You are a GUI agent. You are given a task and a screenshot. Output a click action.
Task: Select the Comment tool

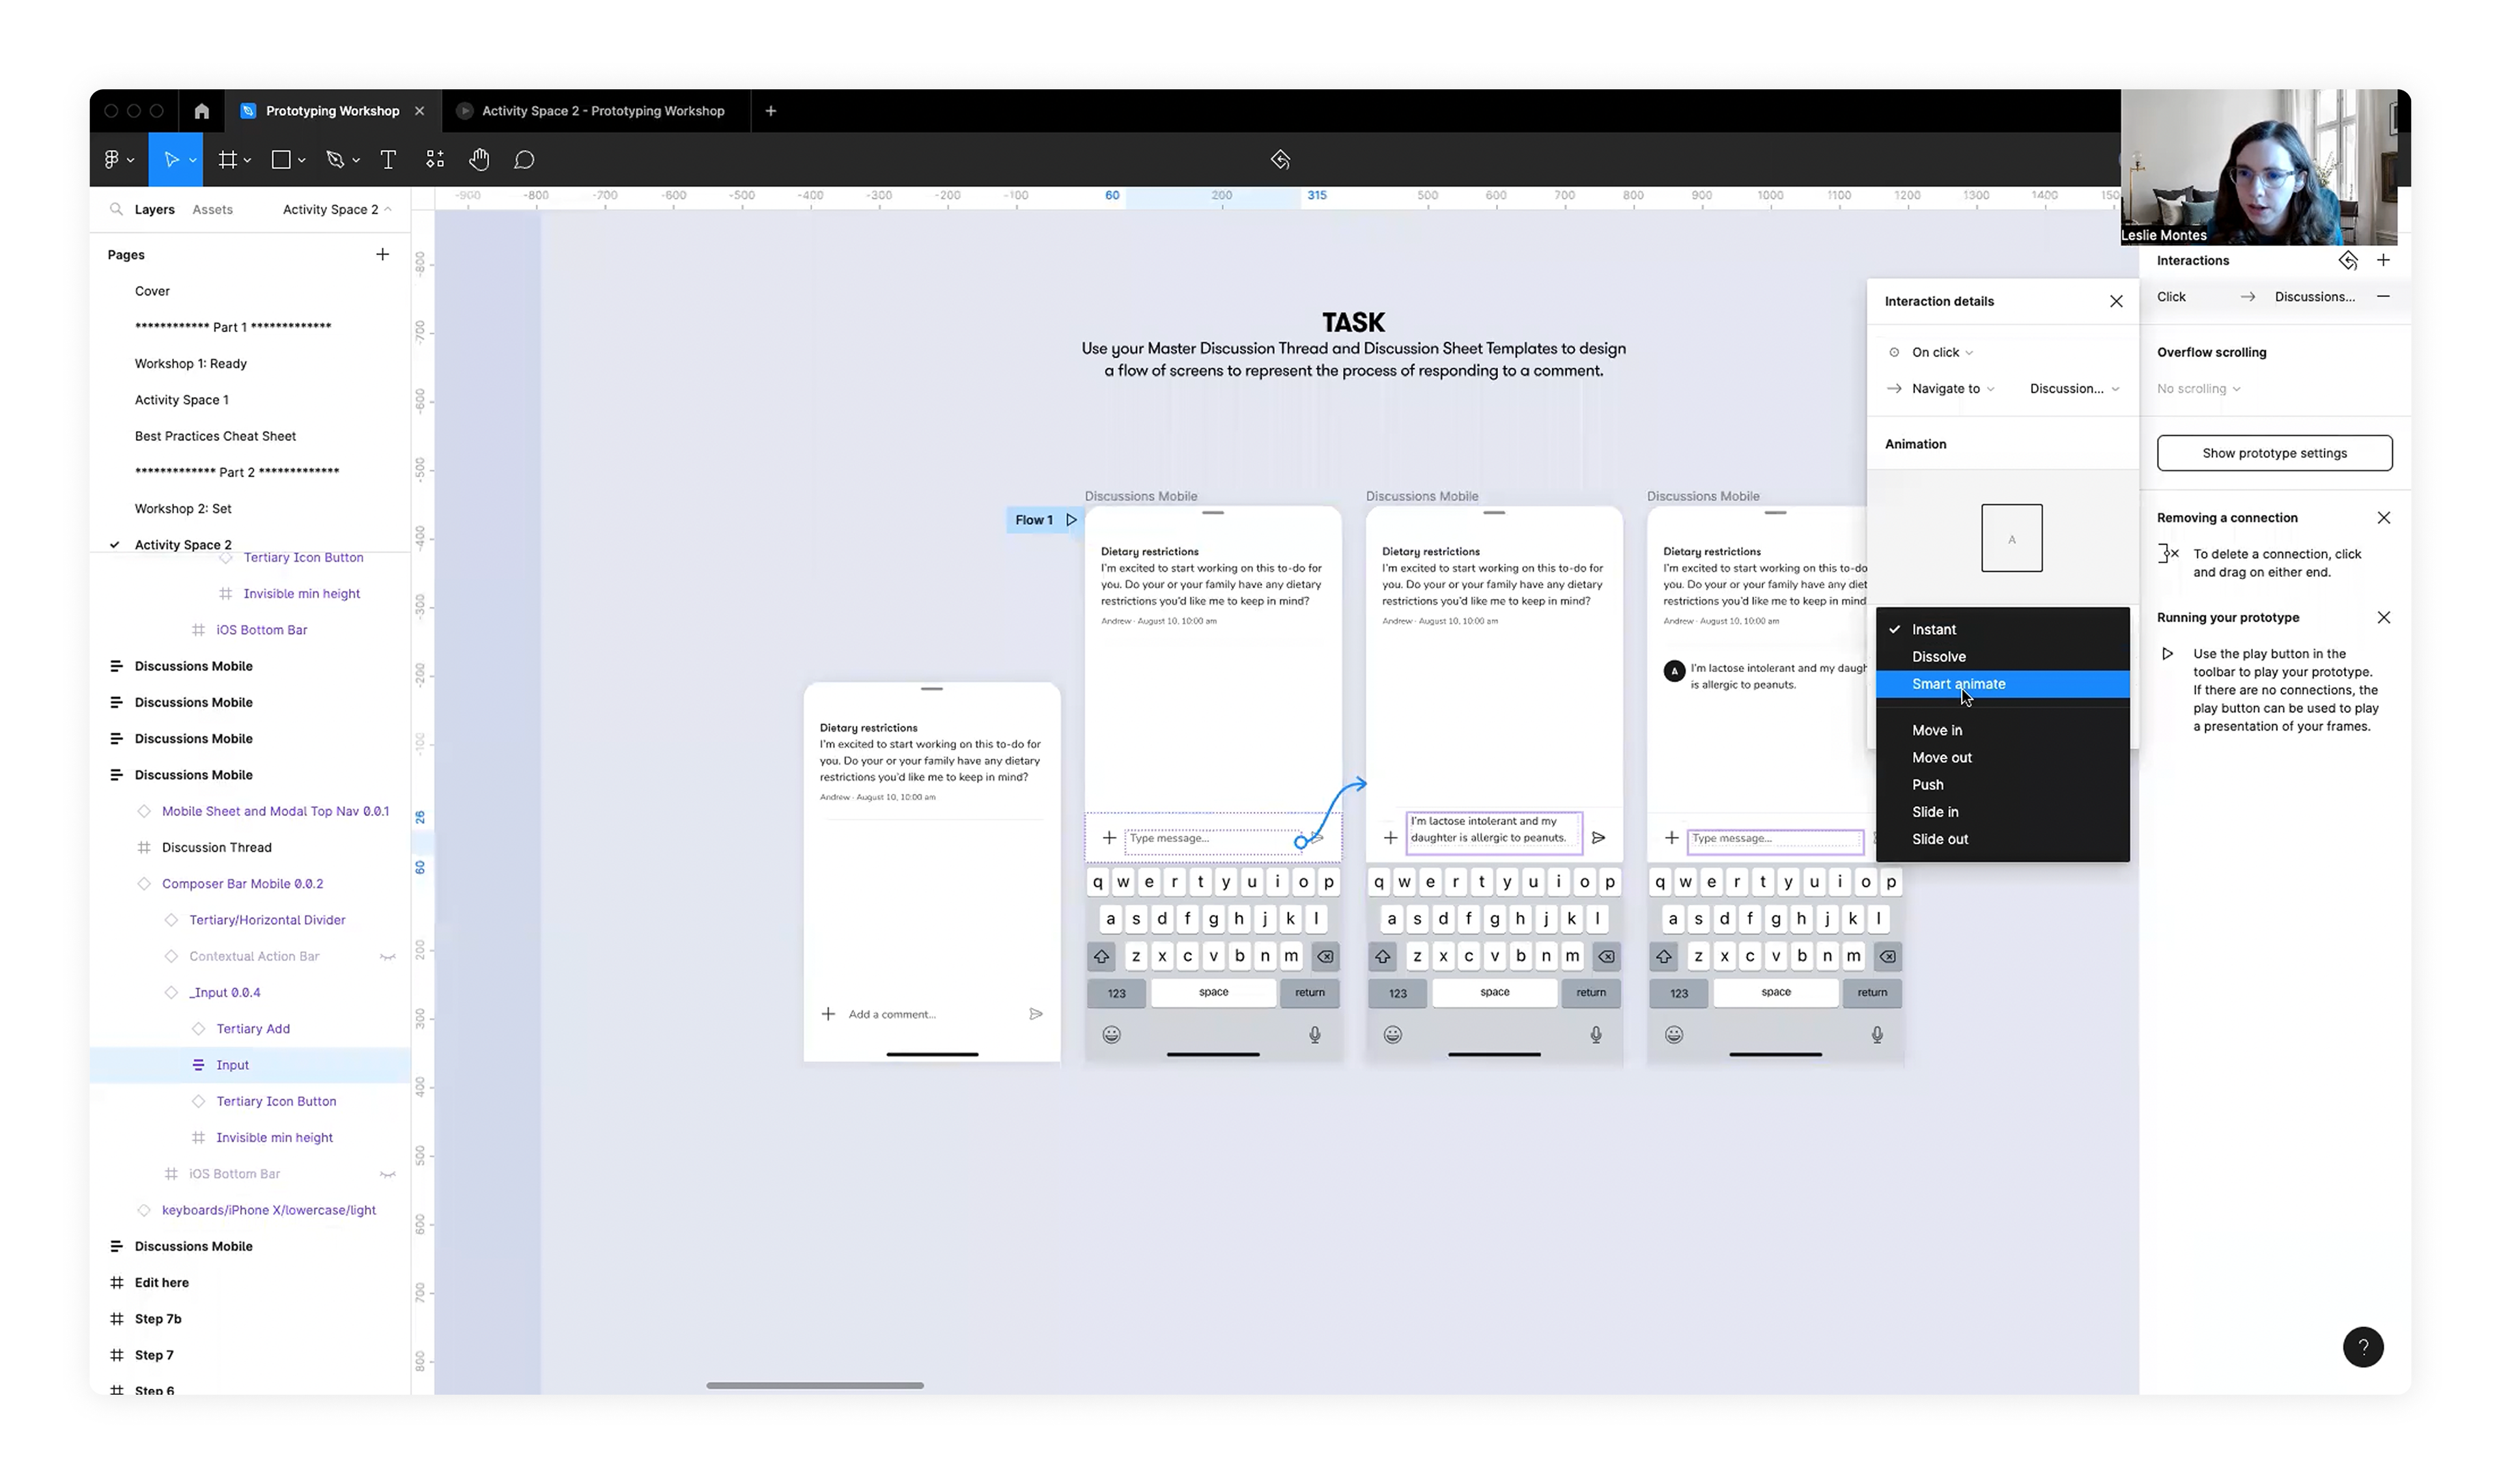pos(524,160)
